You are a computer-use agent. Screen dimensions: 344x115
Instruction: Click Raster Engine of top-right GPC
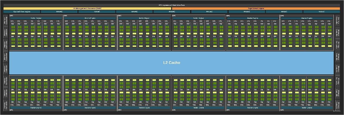point(307,18)
